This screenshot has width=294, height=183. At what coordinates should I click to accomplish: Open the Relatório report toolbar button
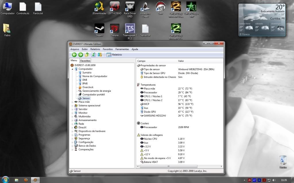[114, 55]
